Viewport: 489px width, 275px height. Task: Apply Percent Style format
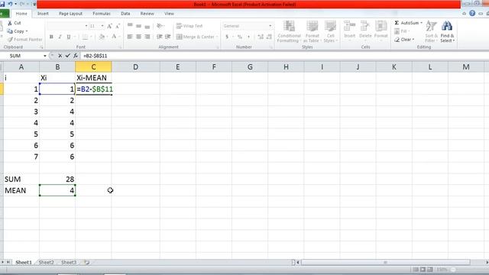tap(240, 37)
